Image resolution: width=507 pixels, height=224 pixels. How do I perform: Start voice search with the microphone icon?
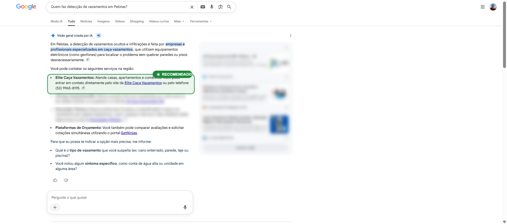[x=212, y=7]
